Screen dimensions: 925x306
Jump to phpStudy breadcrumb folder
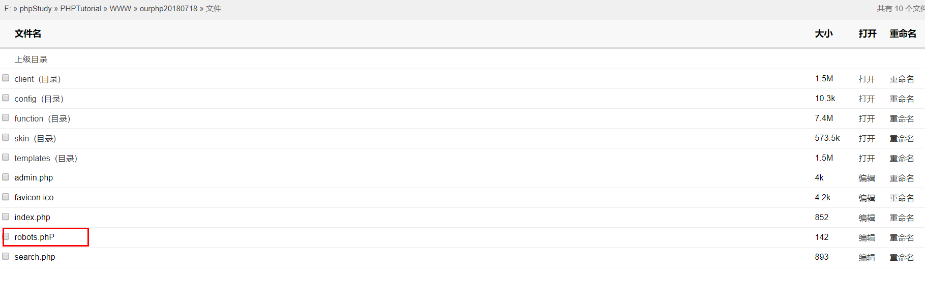click(36, 9)
